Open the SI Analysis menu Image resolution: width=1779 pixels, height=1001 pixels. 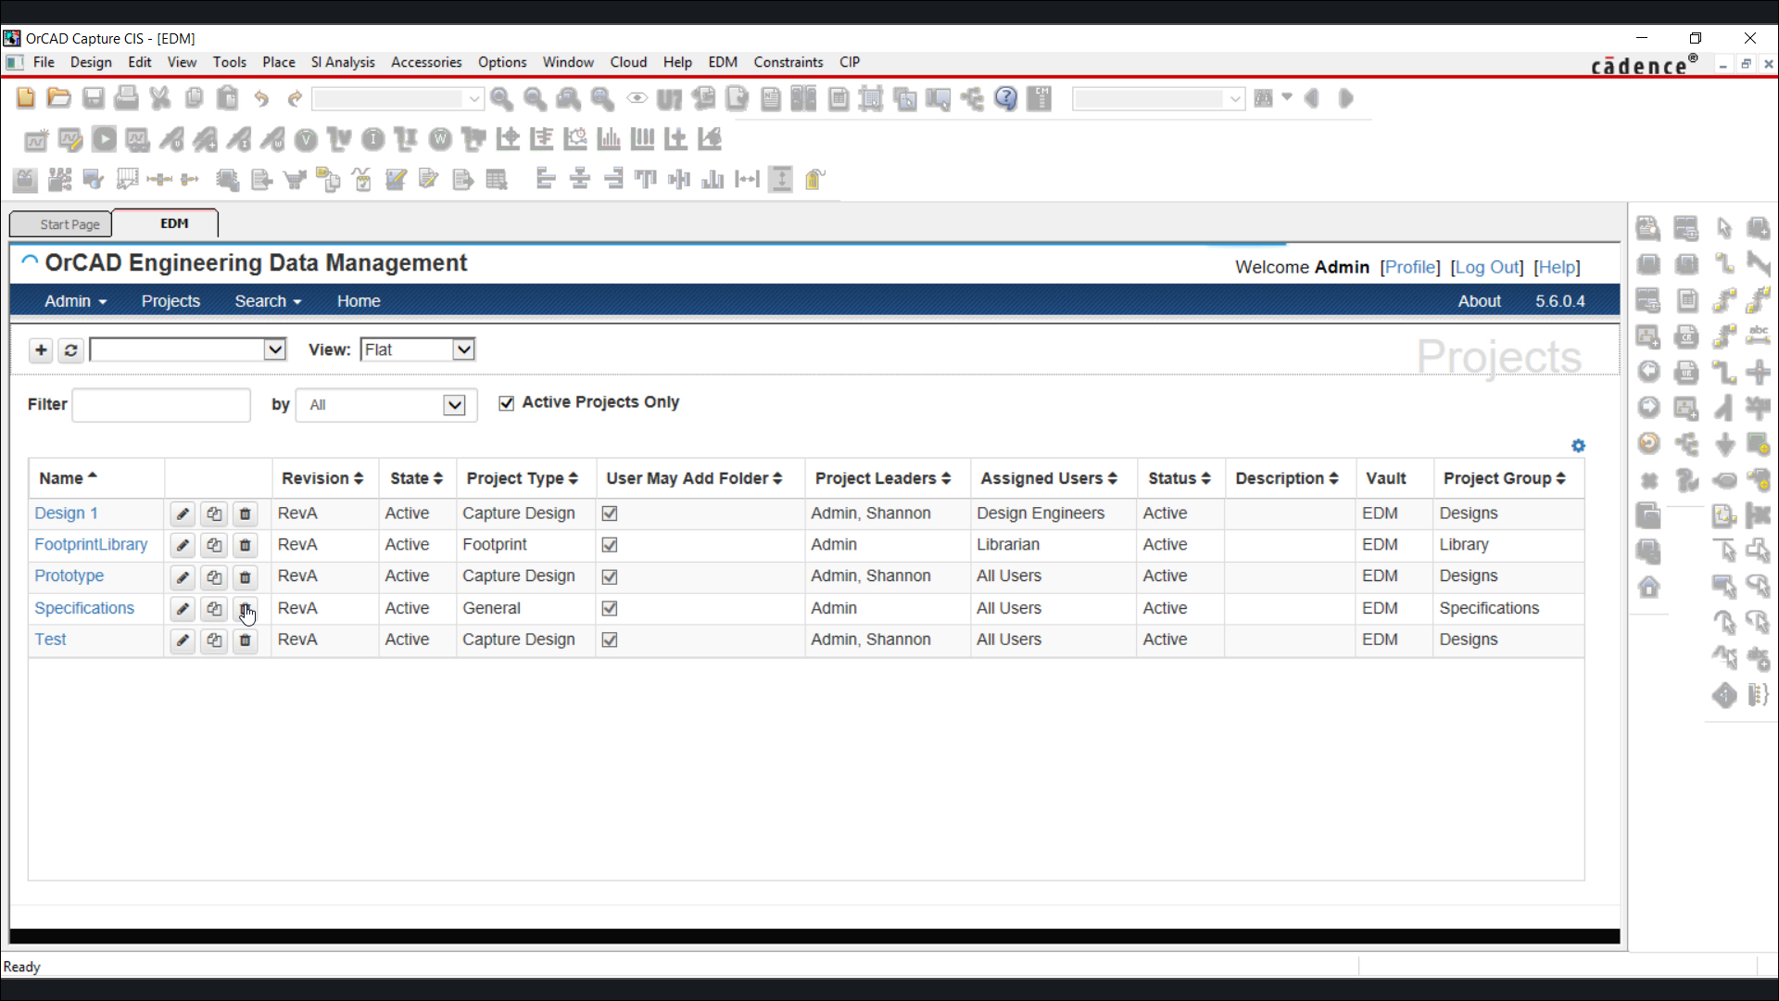tap(343, 62)
